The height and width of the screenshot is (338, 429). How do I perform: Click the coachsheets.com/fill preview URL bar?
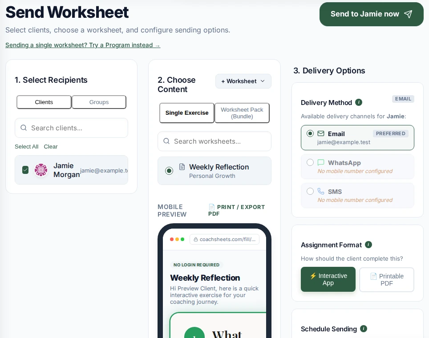click(224, 239)
